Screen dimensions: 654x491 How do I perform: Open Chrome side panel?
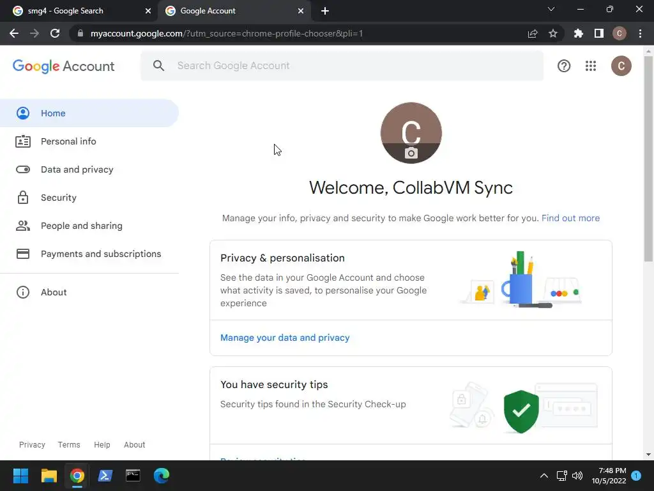[599, 33]
